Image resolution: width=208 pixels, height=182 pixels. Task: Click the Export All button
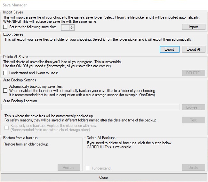(194, 49)
